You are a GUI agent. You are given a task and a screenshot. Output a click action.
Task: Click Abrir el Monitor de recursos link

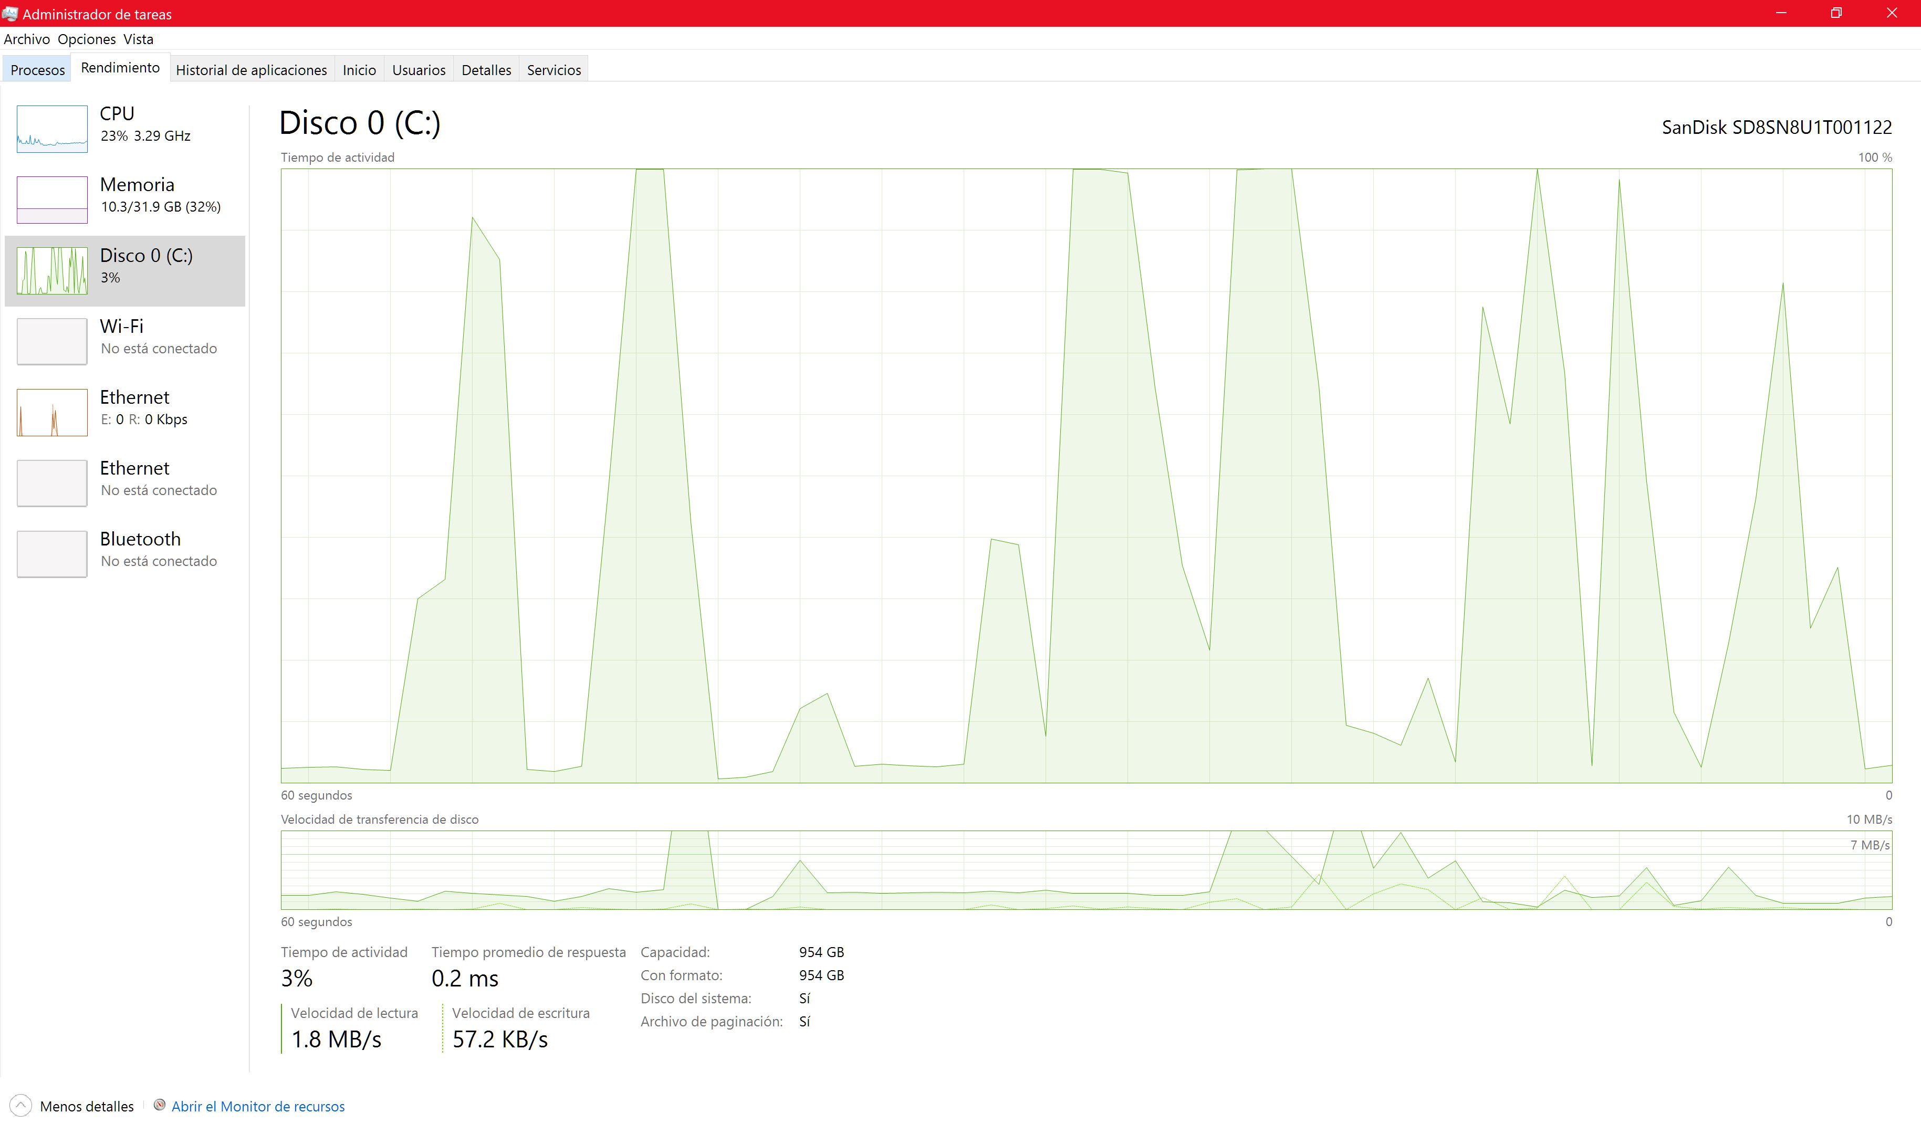pos(257,1106)
